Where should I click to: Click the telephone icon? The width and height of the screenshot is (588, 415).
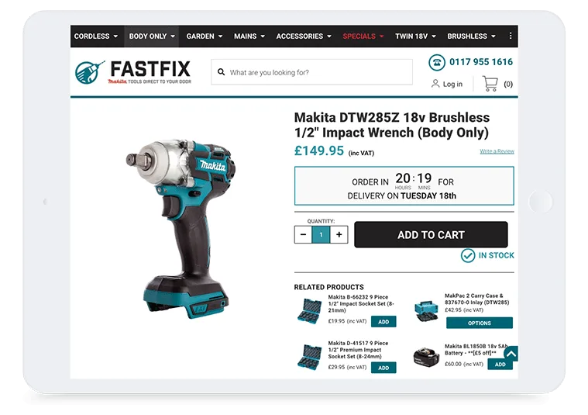(x=437, y=62)
